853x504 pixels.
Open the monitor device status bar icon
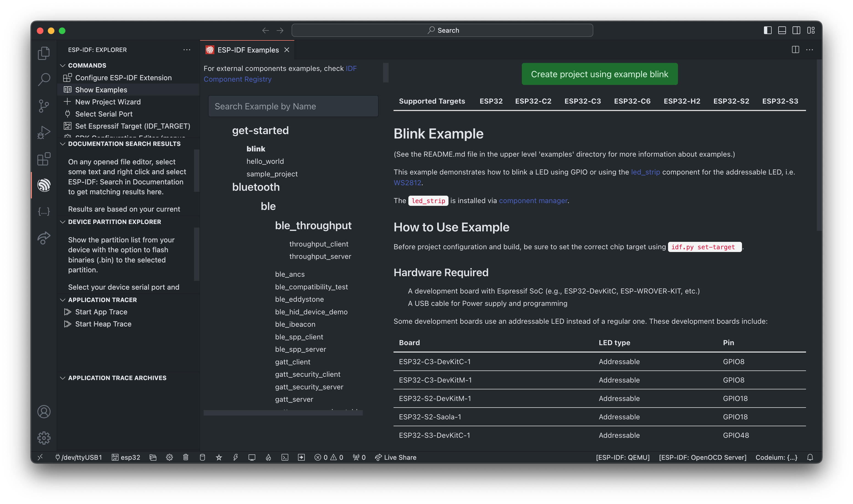point(252,457)
